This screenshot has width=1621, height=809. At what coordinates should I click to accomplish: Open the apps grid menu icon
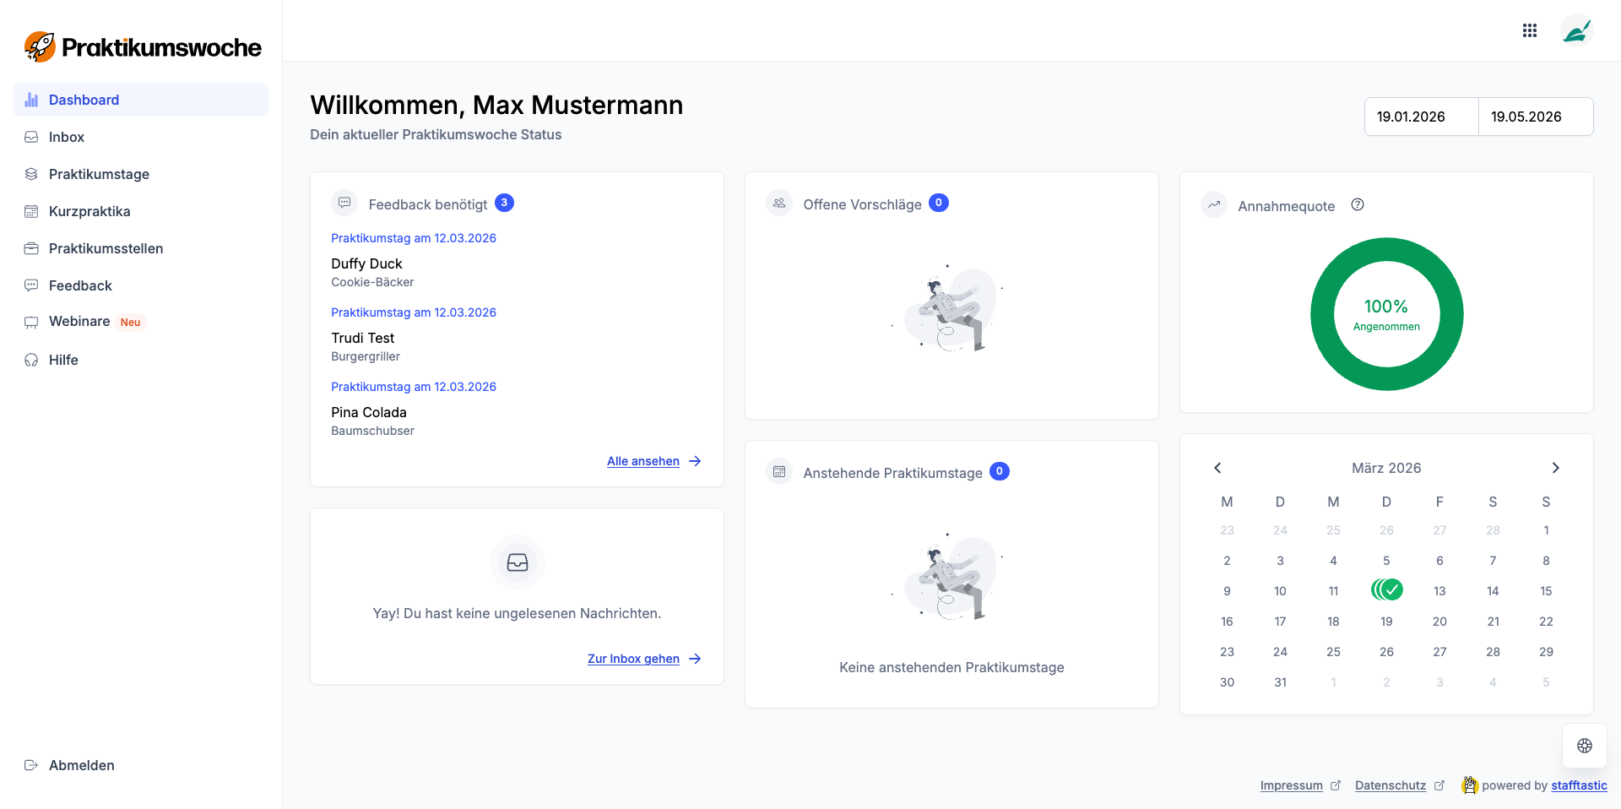tap(1529, 31)
